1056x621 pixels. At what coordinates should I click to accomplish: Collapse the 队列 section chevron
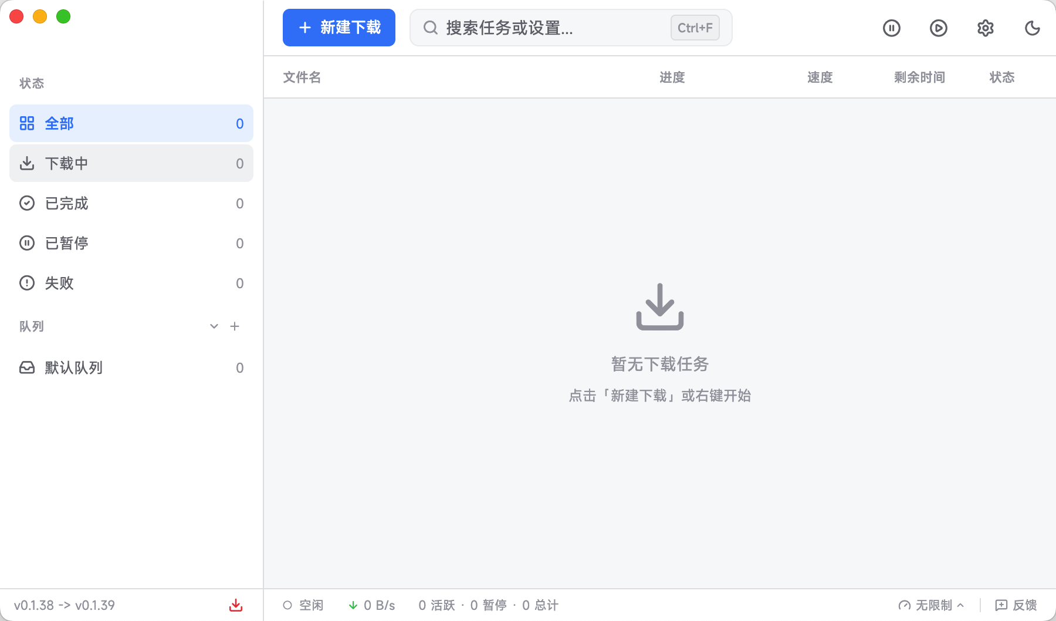(214, 326)
